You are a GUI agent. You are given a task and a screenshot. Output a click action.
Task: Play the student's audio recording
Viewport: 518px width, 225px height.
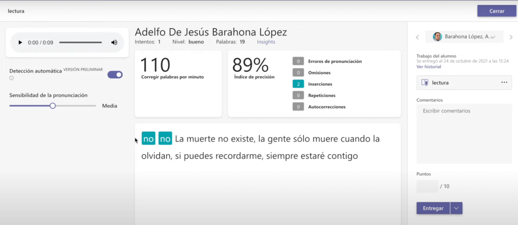[x=20, y=42]
